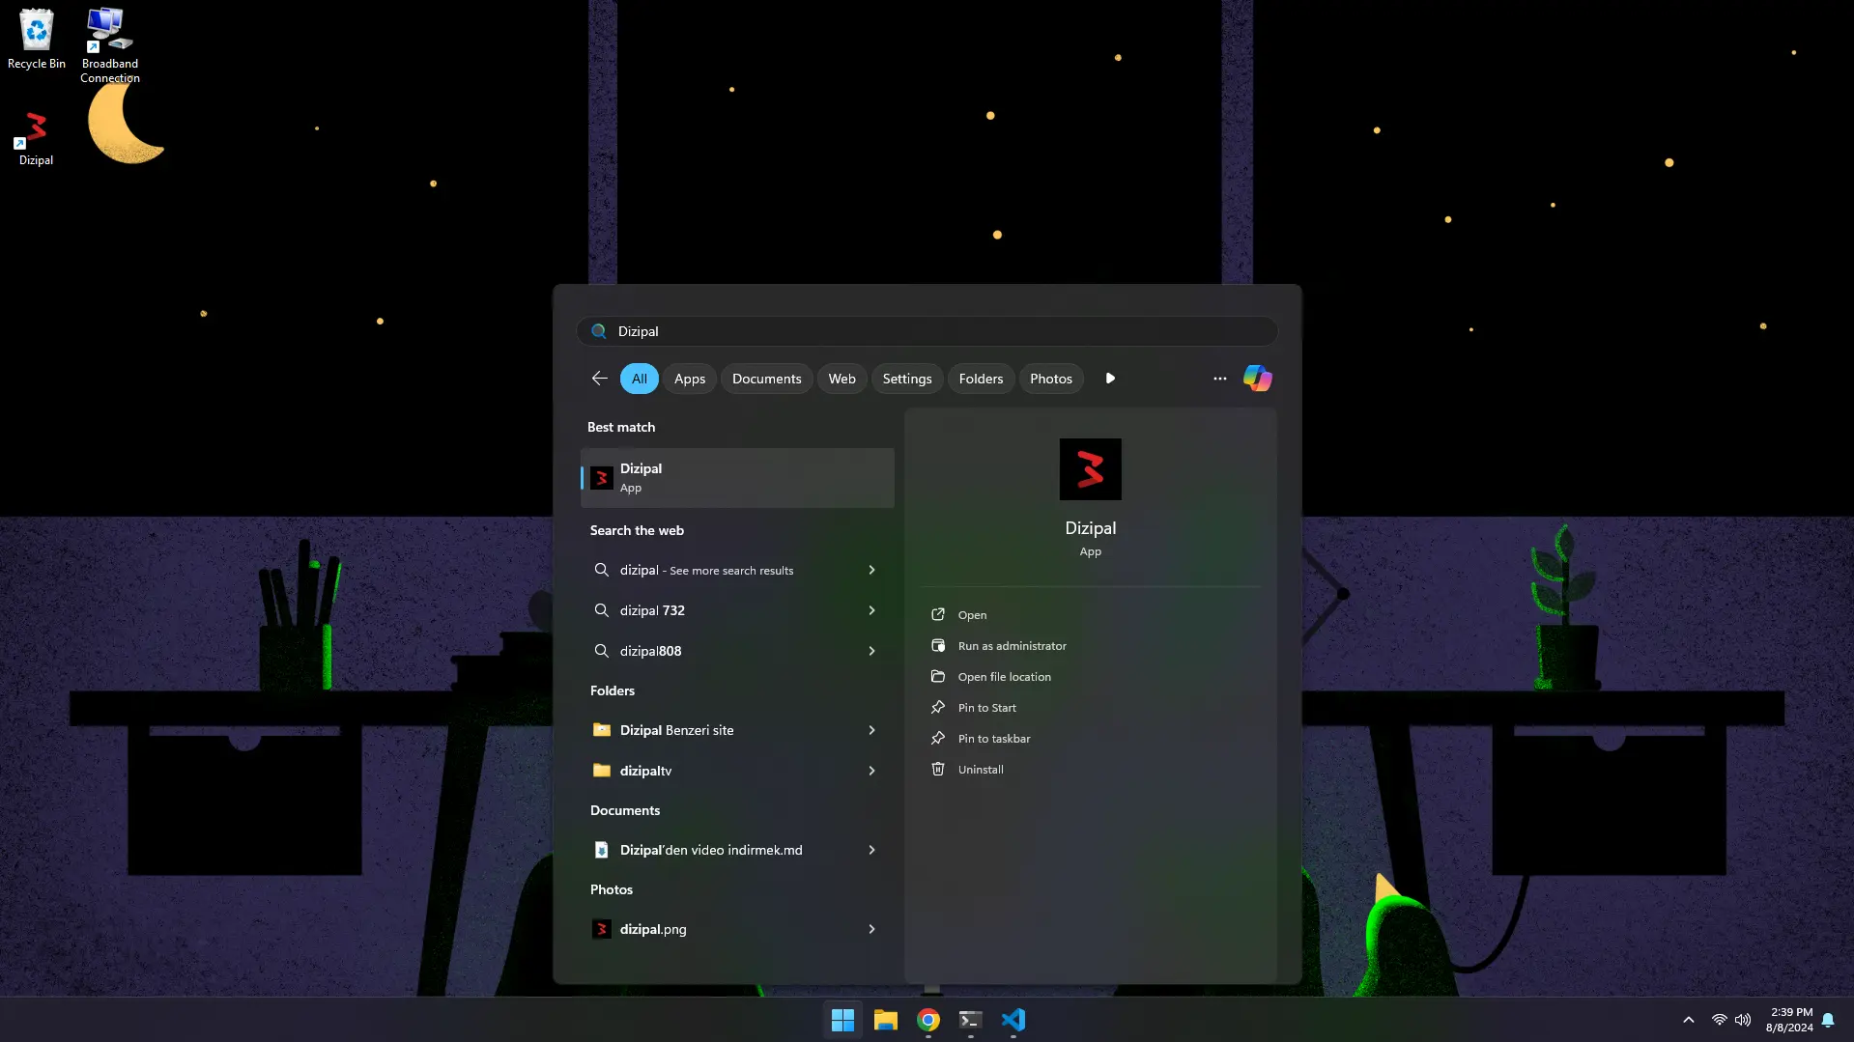
Task: Expand the 'dizipal.png' photo chevron
Action: tap(871, 929)
